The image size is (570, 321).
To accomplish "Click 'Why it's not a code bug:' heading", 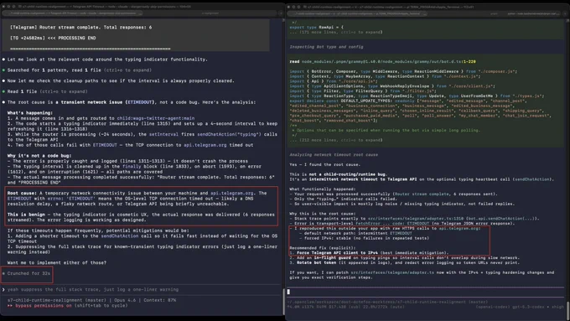I will point(39,156).
